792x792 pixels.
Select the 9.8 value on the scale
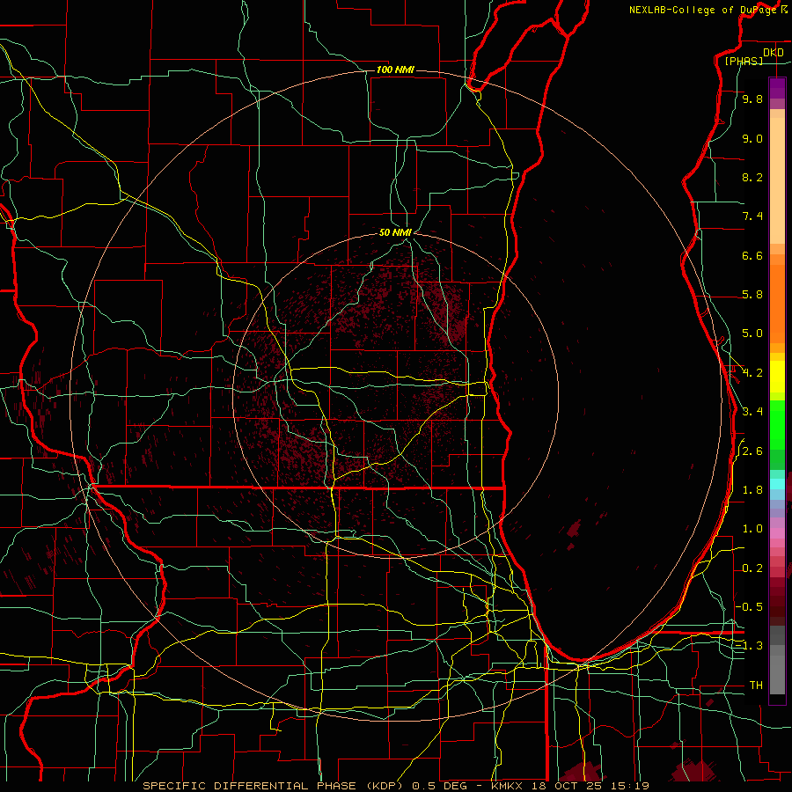click(x=752, y=99)
